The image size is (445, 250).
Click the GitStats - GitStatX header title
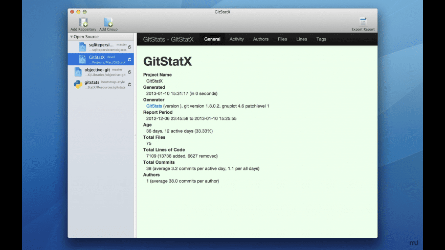coord(168,39)
